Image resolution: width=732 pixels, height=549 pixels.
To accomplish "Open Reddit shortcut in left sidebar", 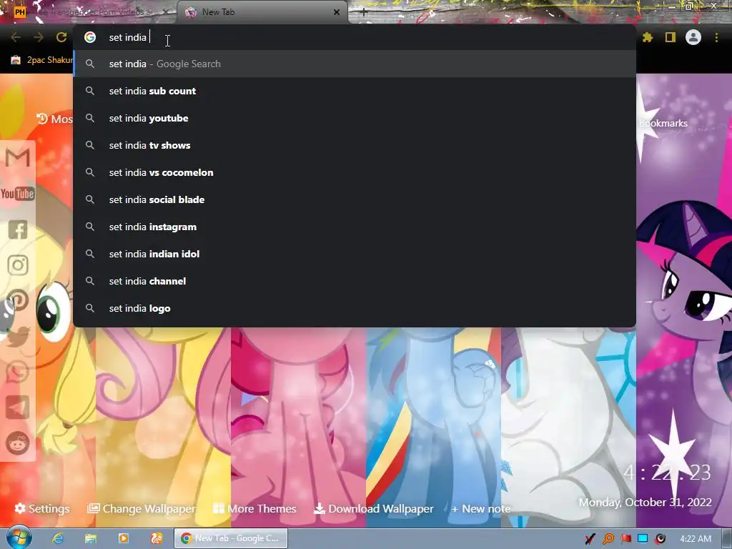I will click(18, 443).
